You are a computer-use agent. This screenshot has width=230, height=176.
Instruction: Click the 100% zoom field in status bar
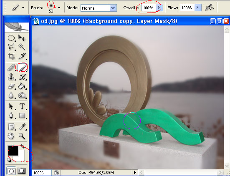41,173
